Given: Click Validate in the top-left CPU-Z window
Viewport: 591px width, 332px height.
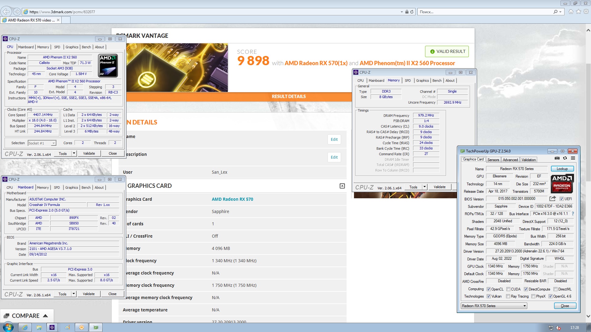Looking at the screenshot, I should 89,153.
